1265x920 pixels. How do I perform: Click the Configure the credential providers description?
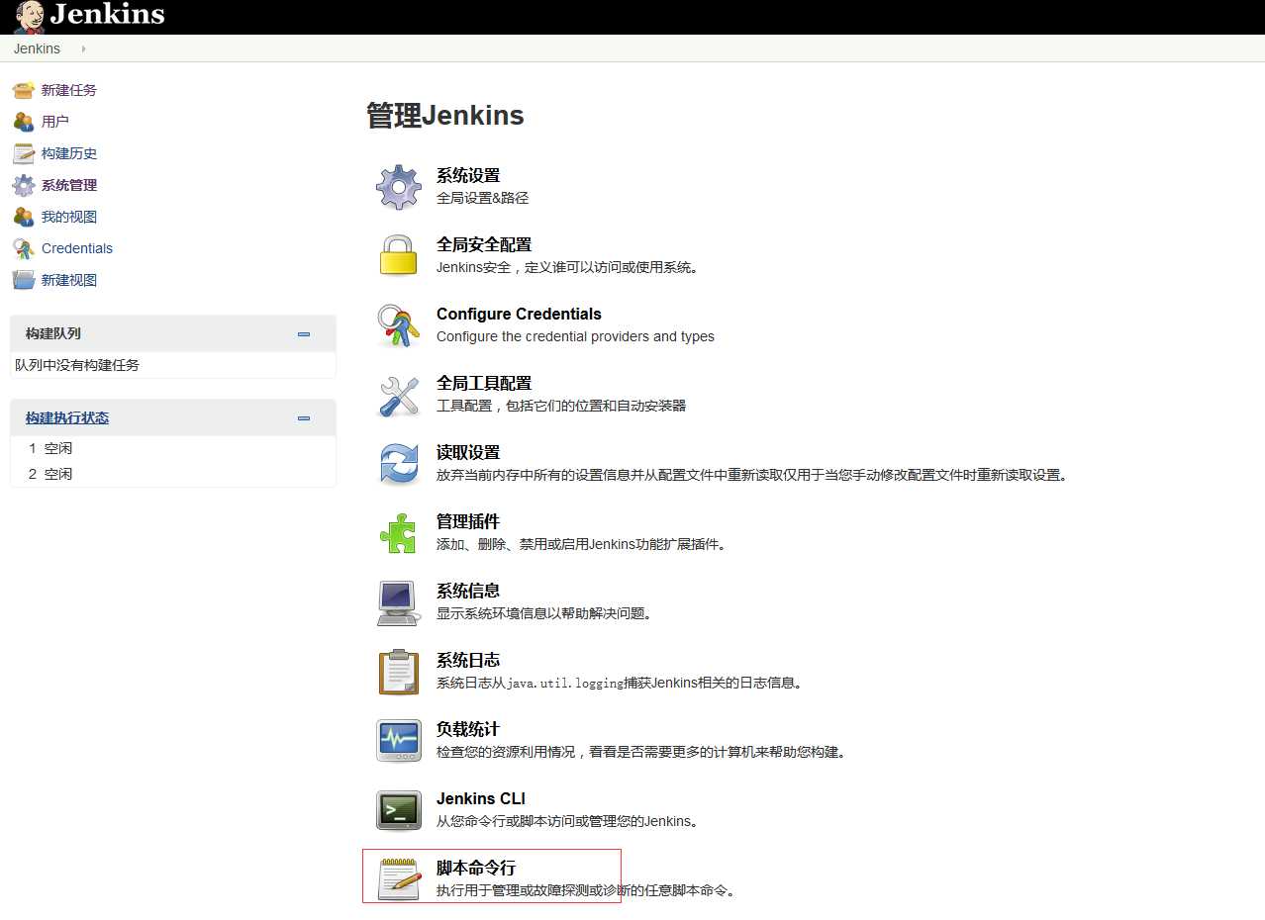[x=575, y=336]
